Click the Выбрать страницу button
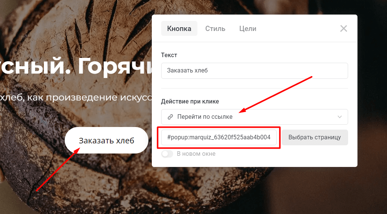 point(315,137)
